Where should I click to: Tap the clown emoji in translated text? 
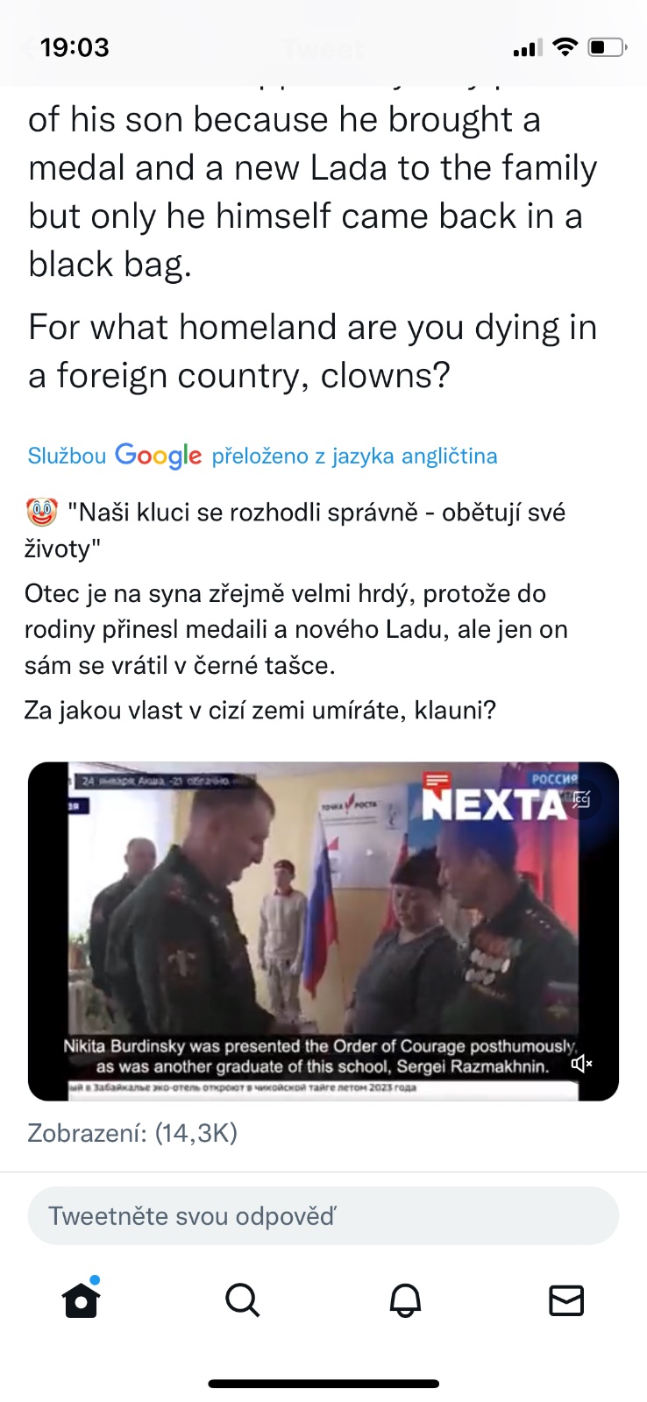(41, 512)
